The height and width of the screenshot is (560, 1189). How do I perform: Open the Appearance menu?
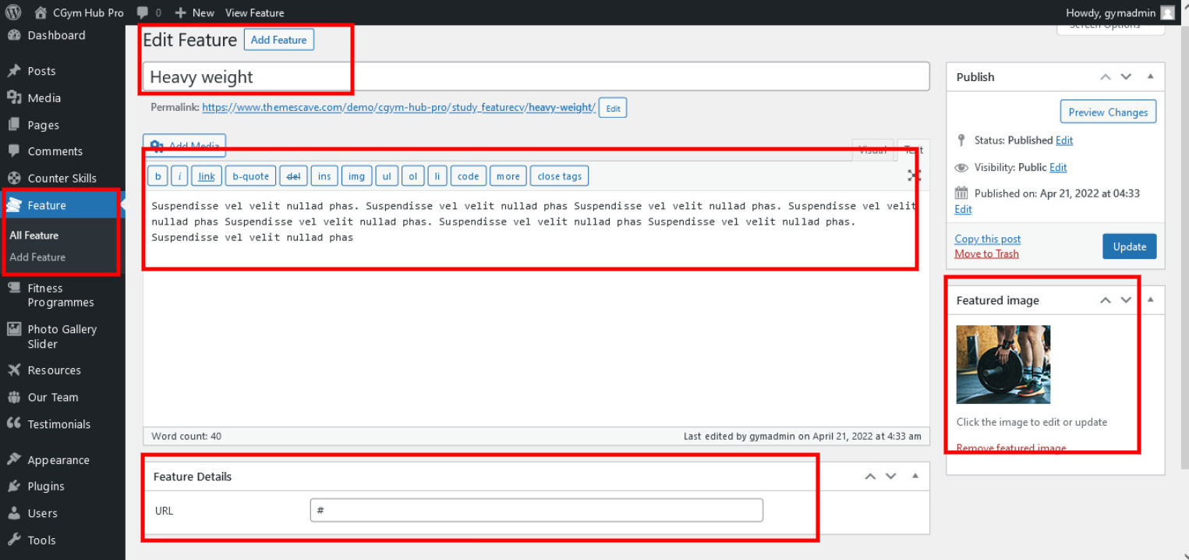pyautogui.click(x=58, y=460)
